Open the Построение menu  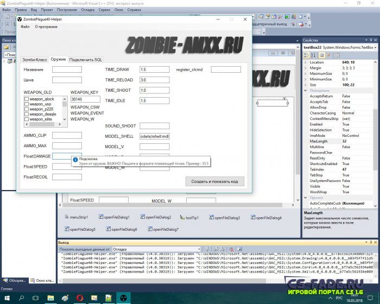pos(67,10)
